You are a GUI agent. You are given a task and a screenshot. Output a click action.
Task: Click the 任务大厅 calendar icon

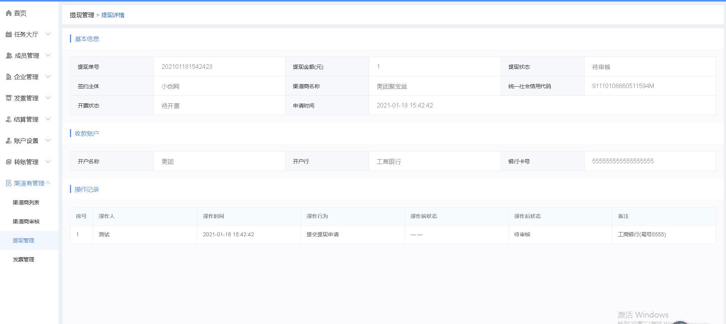point(9,35)
